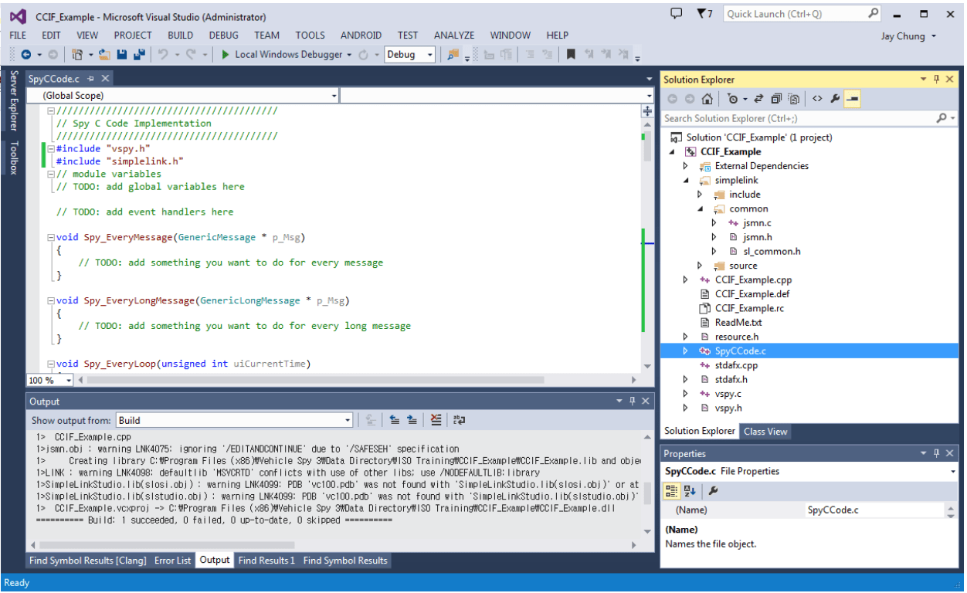This screenshot has width=967, height=593.
Task: Open the Server Explorer side tab
Action: [x=13, y=100]
